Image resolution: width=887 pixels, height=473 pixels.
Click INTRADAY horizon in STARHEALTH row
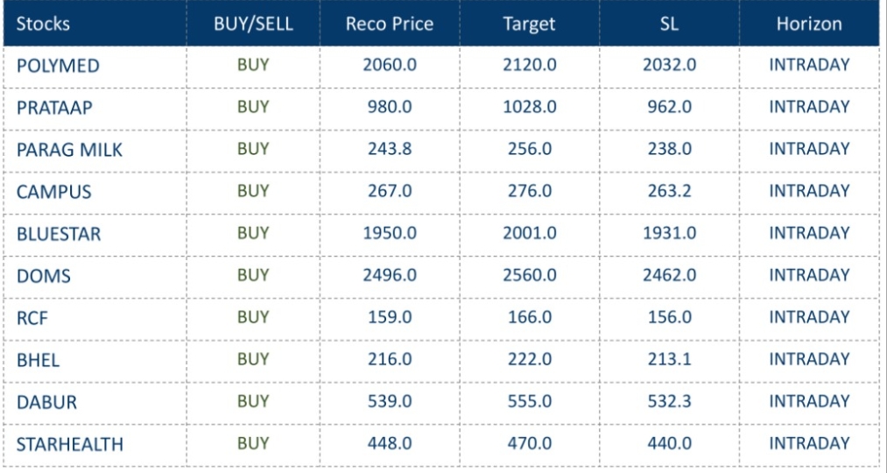click(809, 443)
